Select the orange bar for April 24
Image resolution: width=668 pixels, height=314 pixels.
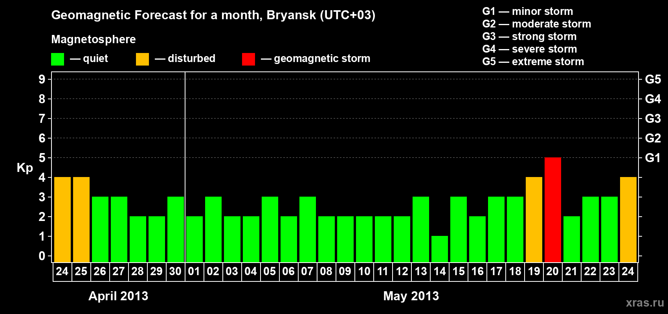click(x=62, y=220)
